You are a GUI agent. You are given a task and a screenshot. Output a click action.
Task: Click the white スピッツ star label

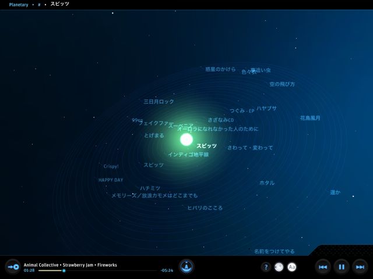click(206, 146)
